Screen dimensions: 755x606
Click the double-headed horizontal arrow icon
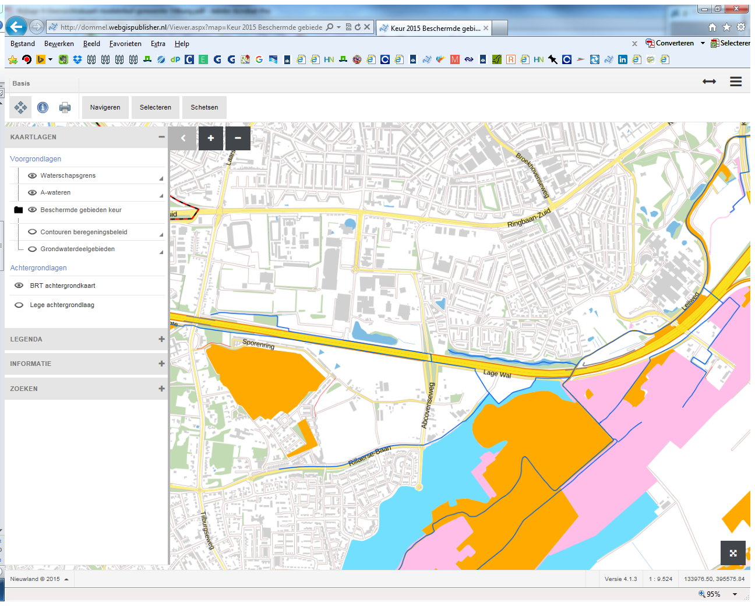coord(709,82)
